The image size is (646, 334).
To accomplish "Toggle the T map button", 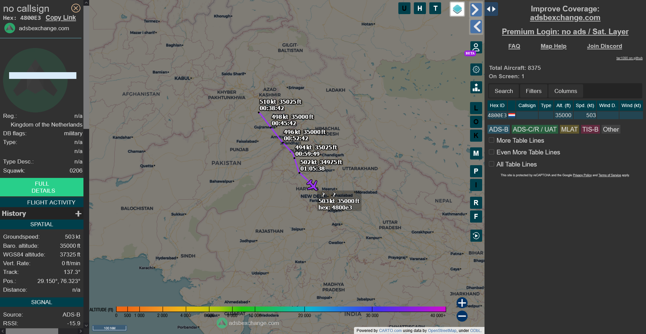I will [x=435, y=8].
